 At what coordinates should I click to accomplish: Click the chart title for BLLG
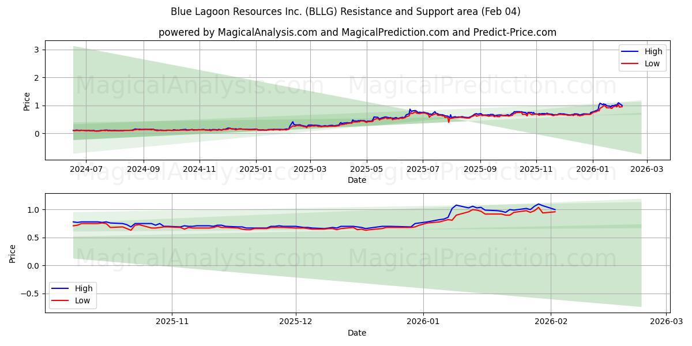346,13
